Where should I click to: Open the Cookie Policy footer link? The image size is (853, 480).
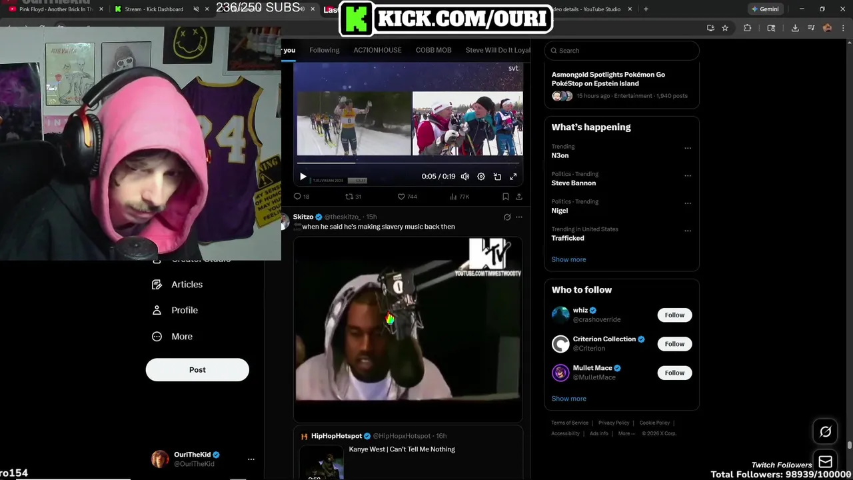[x=654, y=423]
